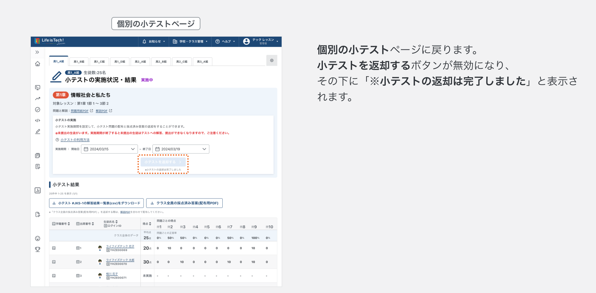Switch to the 高2_A組 tab
This screenshot has width=596, height=293.
[140, 61]
